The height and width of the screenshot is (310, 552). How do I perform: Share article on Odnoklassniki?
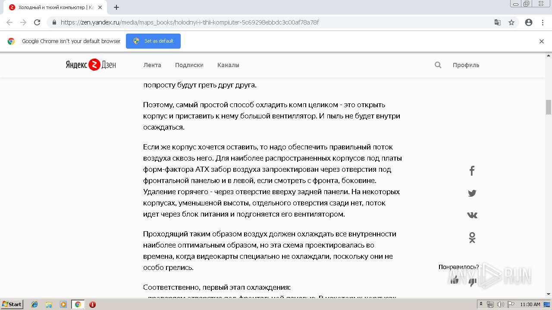click(472, 237)
